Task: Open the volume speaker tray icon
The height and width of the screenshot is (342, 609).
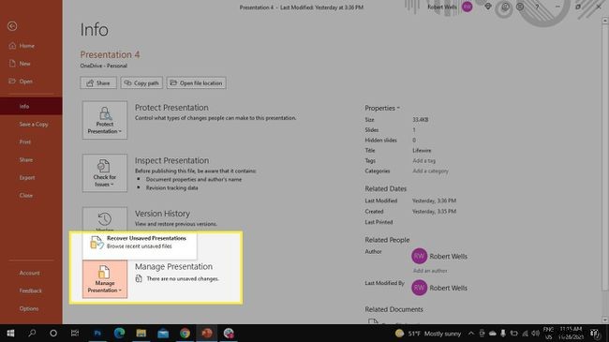Action: pyautogui.click(x=536, y=334)
